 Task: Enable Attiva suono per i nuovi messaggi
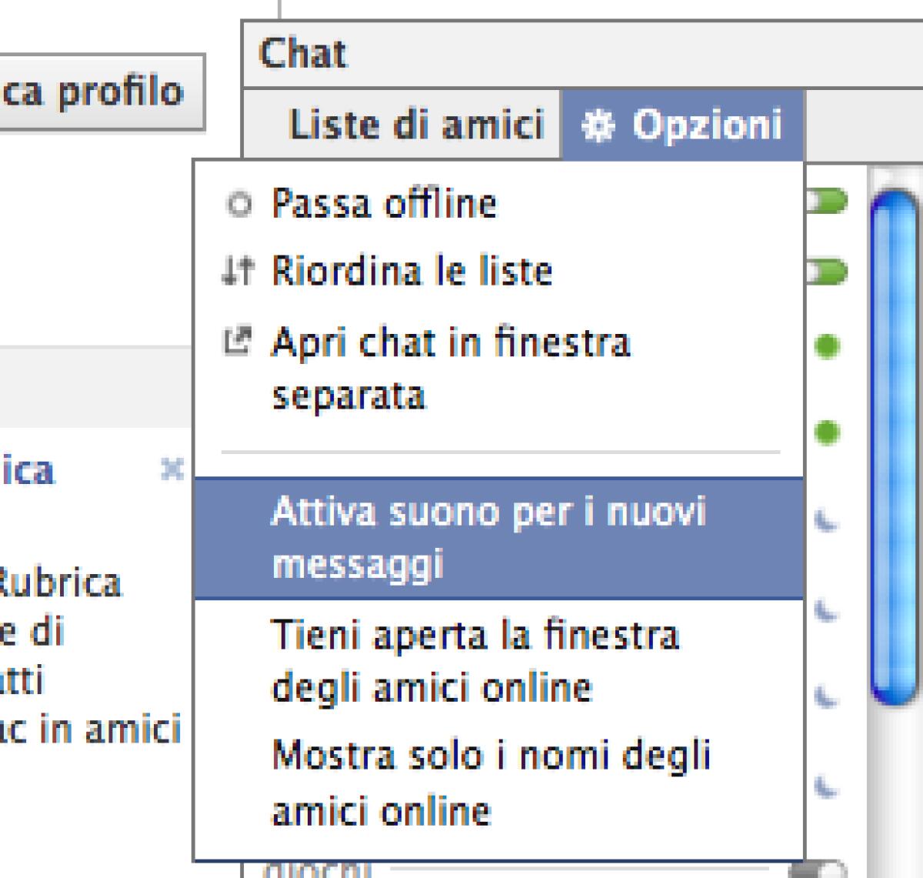498,538
